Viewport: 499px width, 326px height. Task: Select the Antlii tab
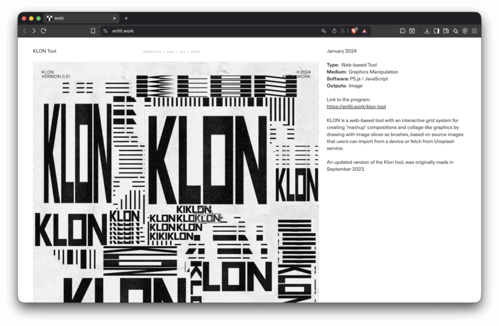tap(78, 18)
